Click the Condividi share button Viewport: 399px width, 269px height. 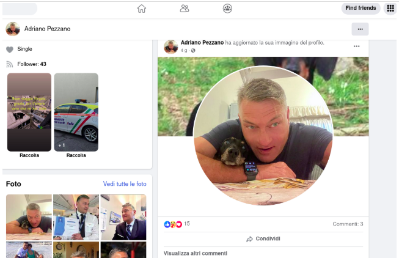click(263, 239)
